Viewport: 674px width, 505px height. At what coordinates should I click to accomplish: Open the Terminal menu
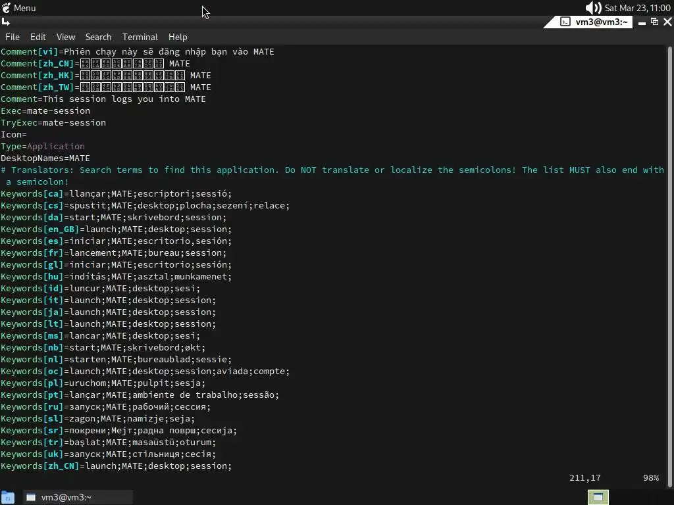point(140,37)
